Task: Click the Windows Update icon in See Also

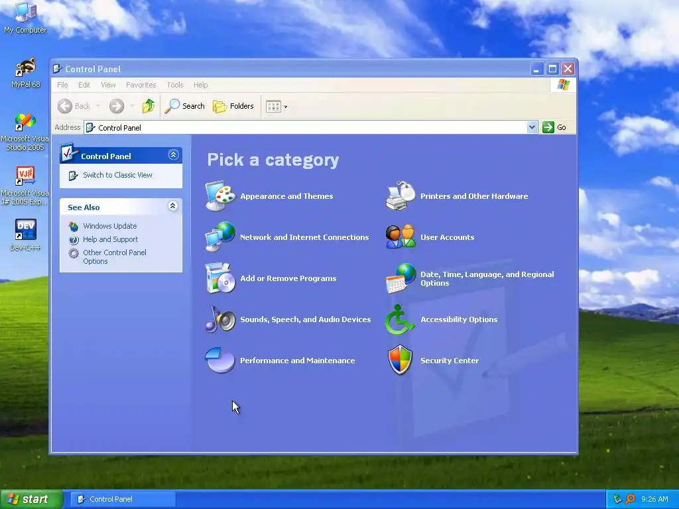Action: tap(74, 227)
